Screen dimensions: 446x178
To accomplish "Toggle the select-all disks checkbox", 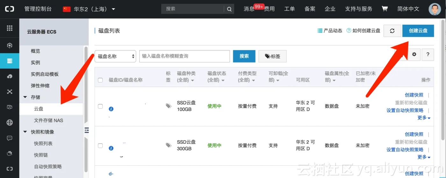I will 100,80.
